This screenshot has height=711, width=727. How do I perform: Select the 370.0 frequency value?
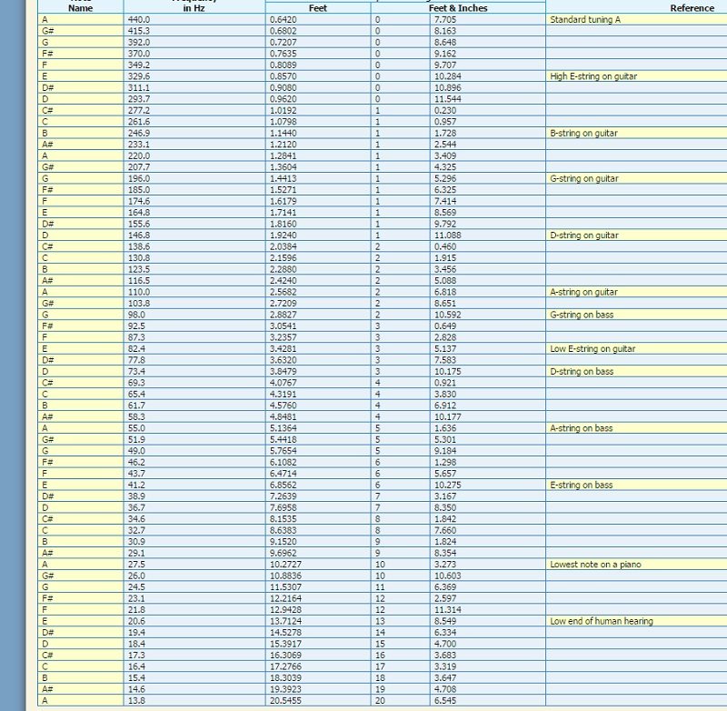pyautogui.click(x=194, y=54)
